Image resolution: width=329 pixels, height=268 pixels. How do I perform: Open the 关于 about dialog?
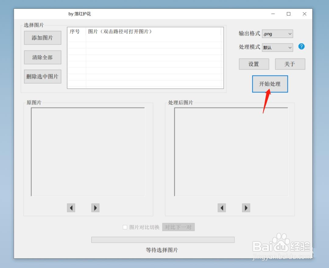click(290, 64)
